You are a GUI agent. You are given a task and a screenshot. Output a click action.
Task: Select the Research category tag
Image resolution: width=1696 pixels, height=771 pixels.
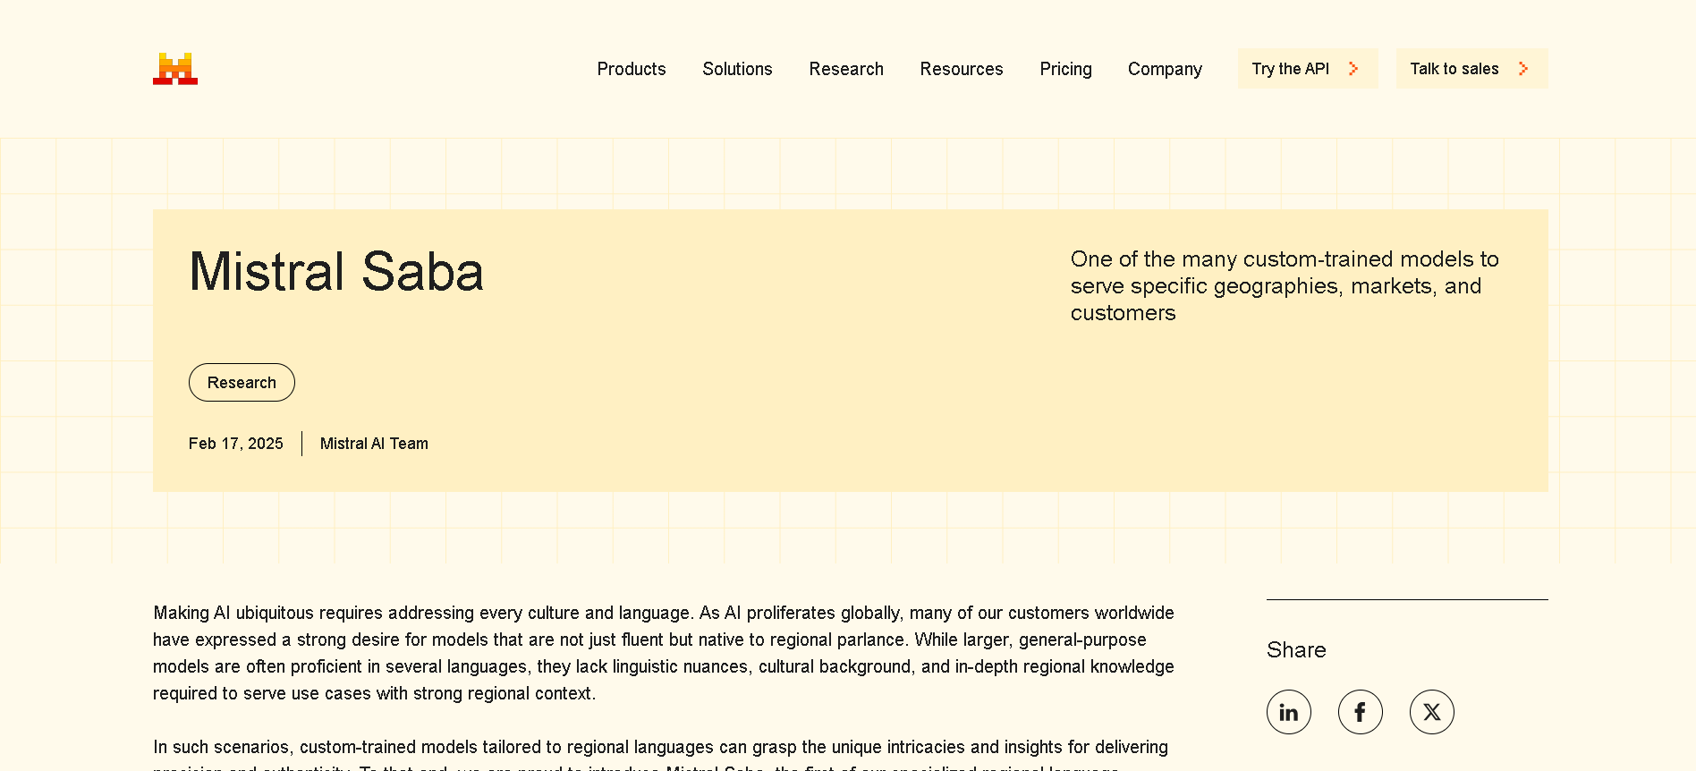[242, 383]
